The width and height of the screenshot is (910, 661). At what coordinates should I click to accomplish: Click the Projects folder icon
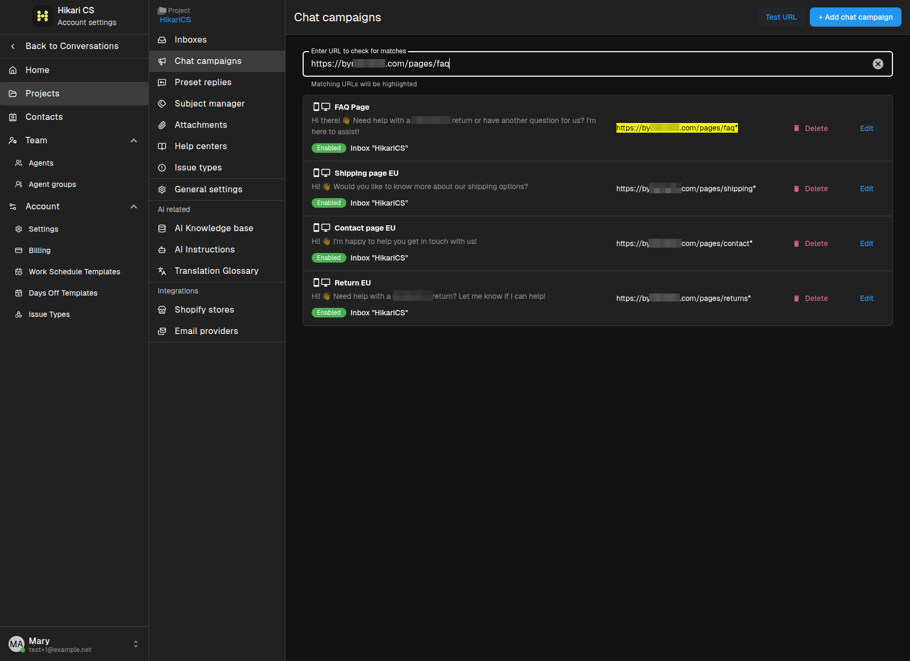[13, 94]
